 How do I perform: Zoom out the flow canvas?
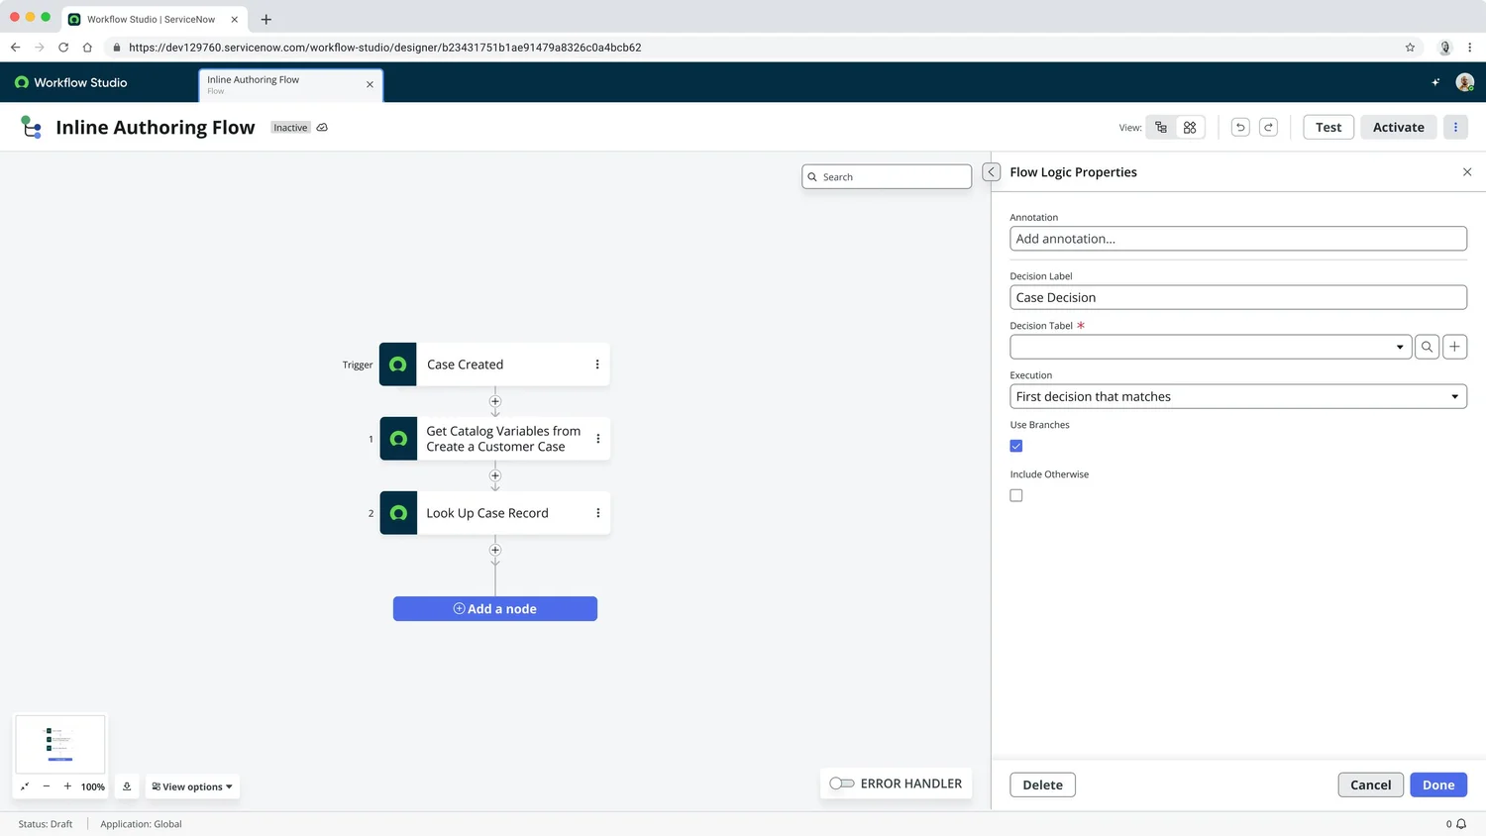[x=47, y=786]
